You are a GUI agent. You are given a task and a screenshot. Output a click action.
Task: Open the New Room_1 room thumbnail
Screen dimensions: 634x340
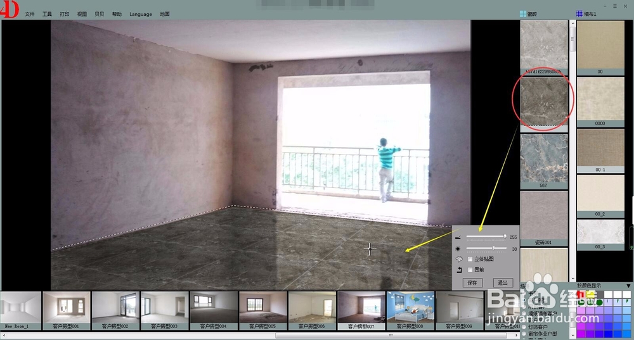pyautogui.click(x=21, y=310)
